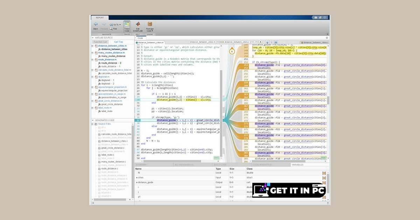Expand the distance_guide variable row
Image resolution: width=420 pixels, height=220 pixels.
click(137, 183)
